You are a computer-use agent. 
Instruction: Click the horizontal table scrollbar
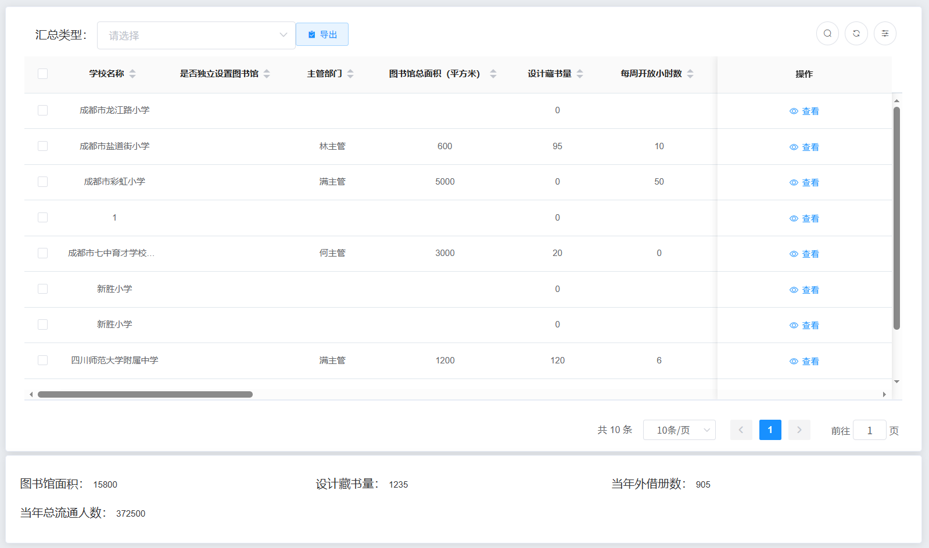click(145, 395)
